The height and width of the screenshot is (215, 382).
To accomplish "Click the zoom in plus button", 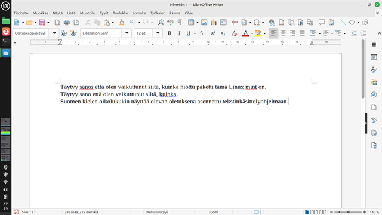I will [365, 212].
